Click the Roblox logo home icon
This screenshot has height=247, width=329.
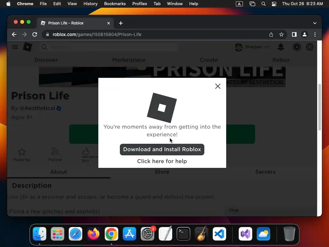(x=28, y=47)
